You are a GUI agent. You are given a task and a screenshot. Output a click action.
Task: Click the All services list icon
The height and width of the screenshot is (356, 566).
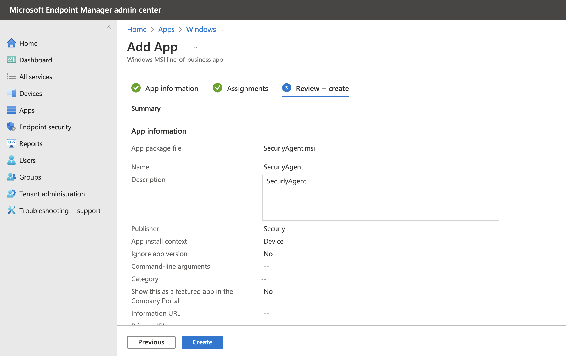[12, 77]
